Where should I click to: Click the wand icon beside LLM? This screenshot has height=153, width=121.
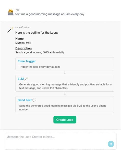click(26, 79)
